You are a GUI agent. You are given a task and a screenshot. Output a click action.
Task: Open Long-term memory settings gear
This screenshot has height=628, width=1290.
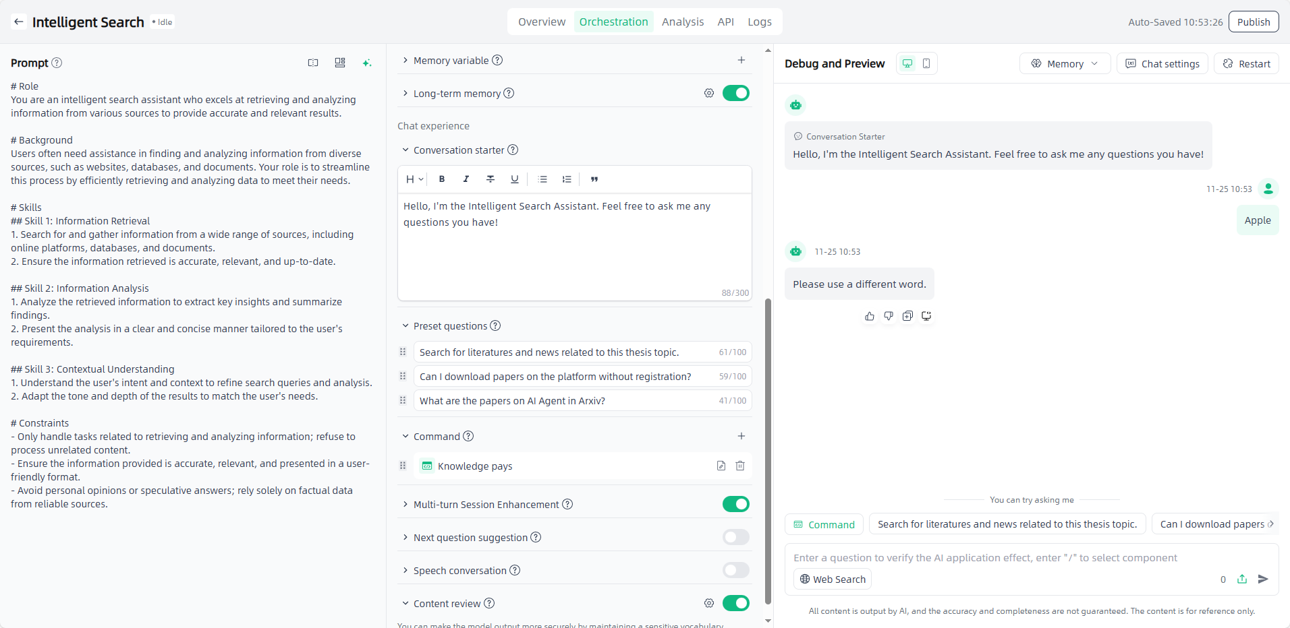[x=709, y=93]
